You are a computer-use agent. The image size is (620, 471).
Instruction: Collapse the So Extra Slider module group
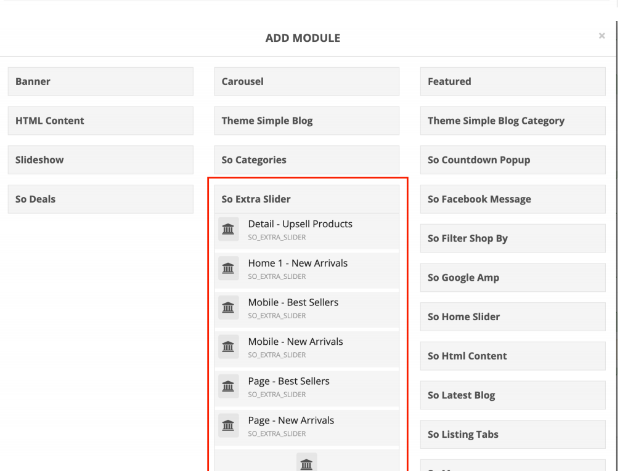coord(306,199)
